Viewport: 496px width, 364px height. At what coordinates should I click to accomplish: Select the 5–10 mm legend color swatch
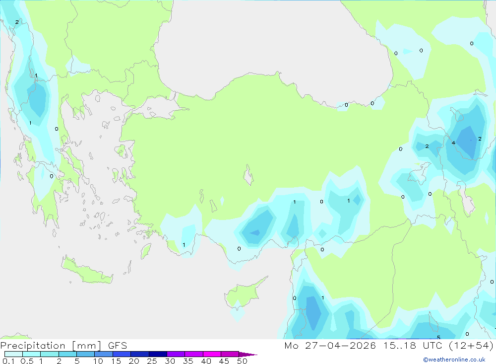(85, 354)
